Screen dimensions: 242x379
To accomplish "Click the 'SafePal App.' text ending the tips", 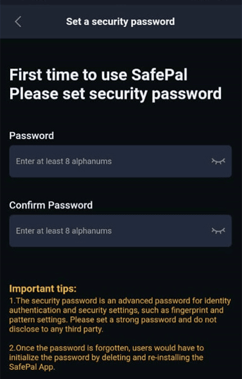I will coord(32,367).
